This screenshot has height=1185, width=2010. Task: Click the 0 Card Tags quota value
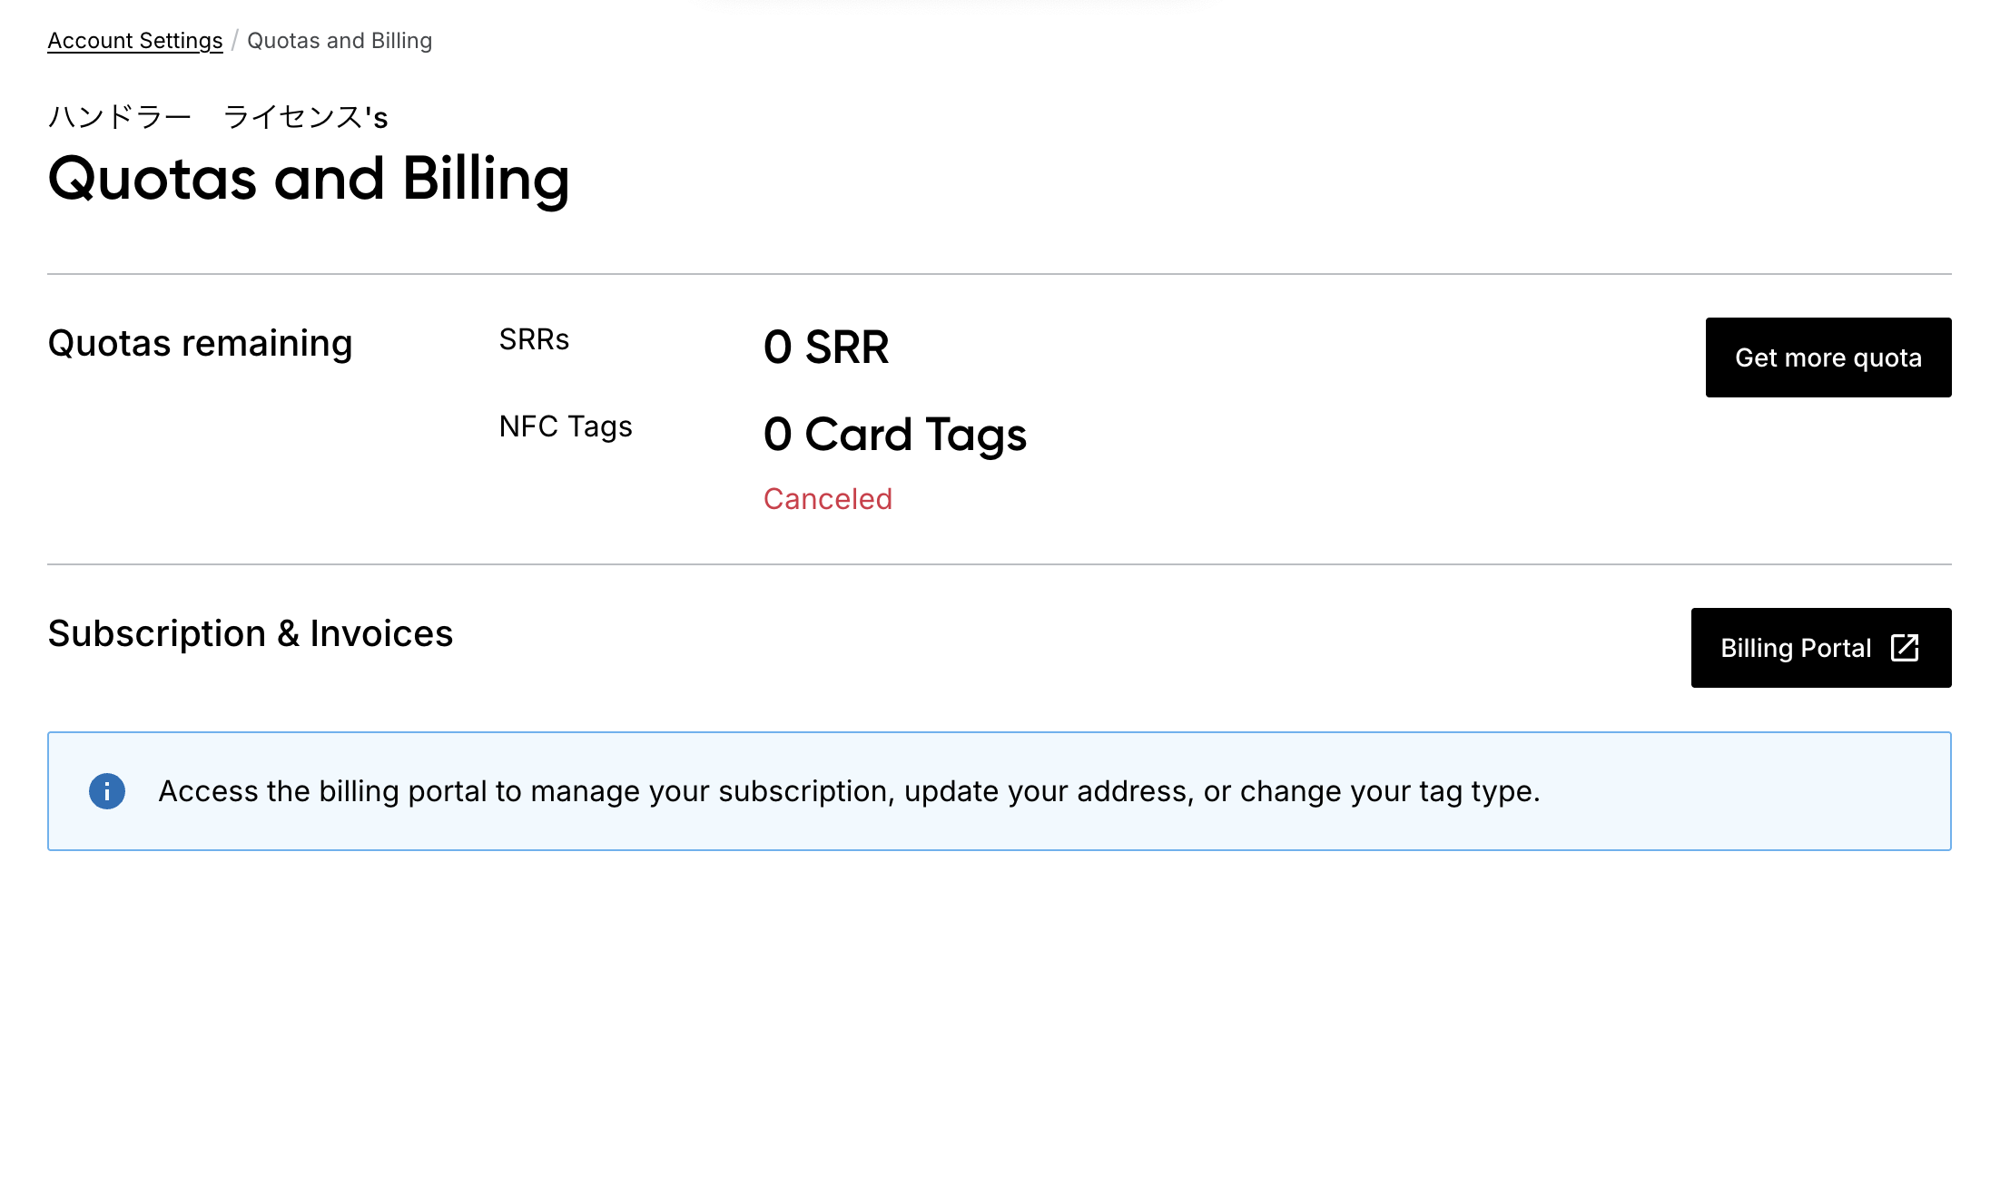click(x=895, y=435)
